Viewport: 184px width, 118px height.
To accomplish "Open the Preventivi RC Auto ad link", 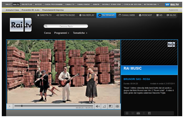I will pyautogui.click(x=30, y=10).
